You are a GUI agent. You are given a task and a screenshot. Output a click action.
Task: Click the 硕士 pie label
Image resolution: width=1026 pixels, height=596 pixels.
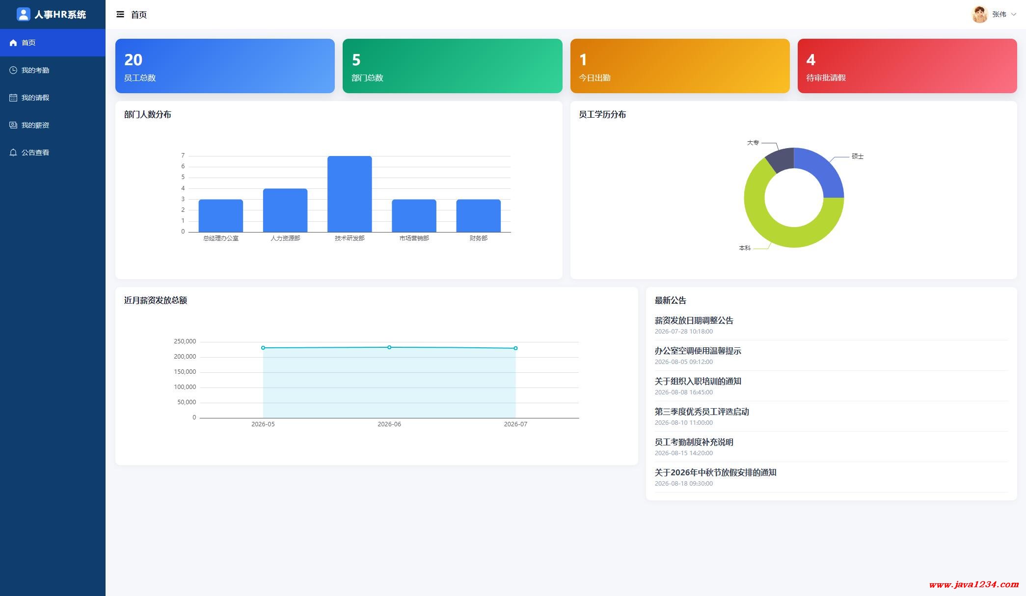(858, 156)
